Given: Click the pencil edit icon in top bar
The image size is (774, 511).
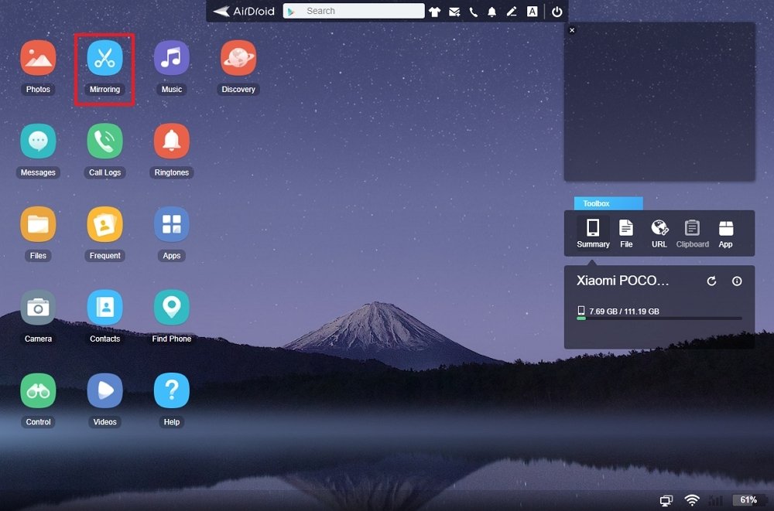Looking at the screenshot, I should 512,12.
